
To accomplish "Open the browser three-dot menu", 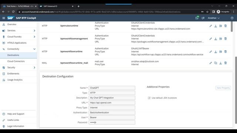I will click(x=234, y=12).
